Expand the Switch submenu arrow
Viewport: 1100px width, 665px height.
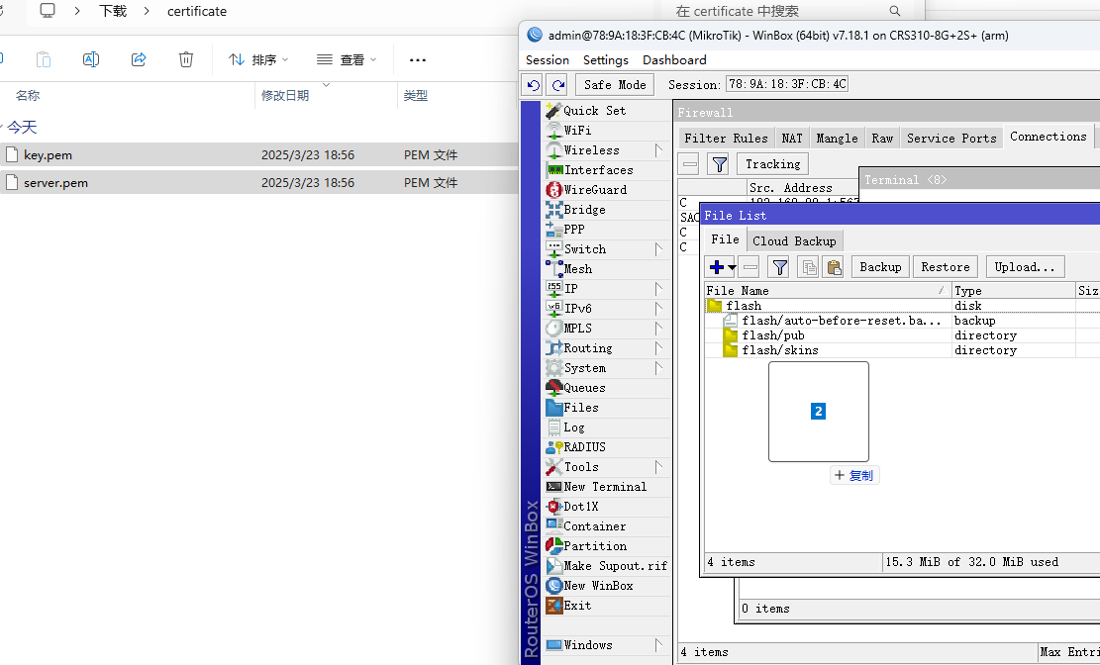[658, 249]
